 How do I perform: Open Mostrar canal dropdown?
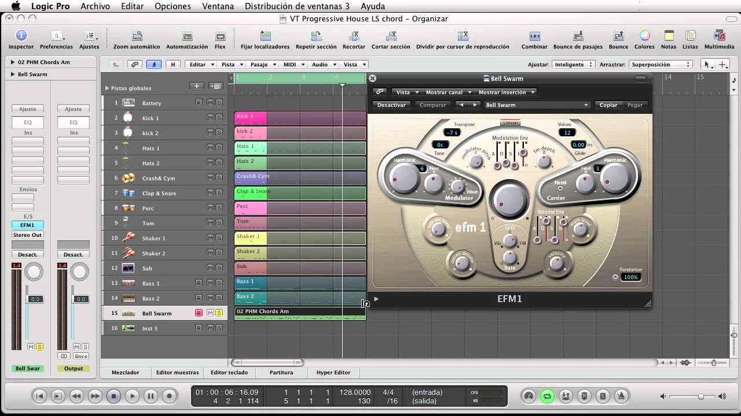point(448,92)
